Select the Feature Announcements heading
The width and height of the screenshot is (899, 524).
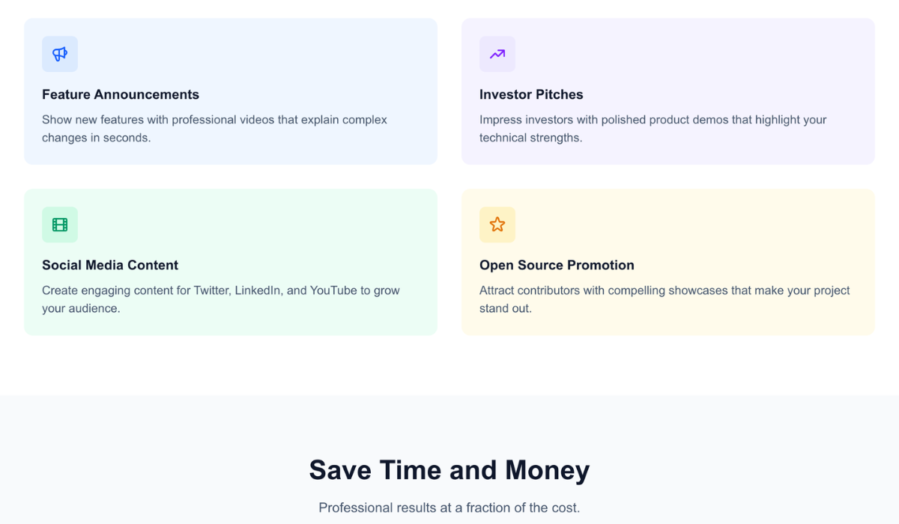(x=121, y=94)
